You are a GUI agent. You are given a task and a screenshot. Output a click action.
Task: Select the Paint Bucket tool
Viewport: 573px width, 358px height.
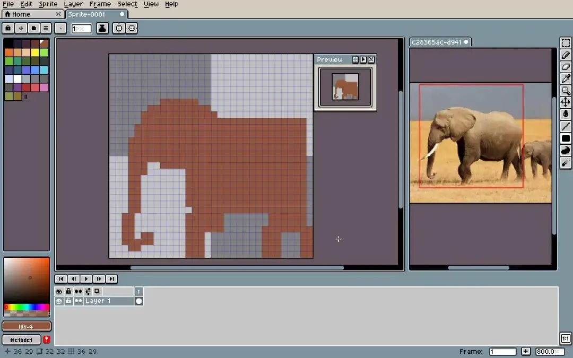point(566,115)
